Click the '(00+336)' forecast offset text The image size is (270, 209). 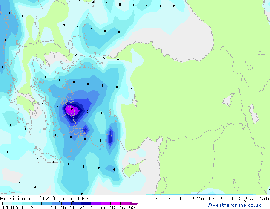click(257, 199)
